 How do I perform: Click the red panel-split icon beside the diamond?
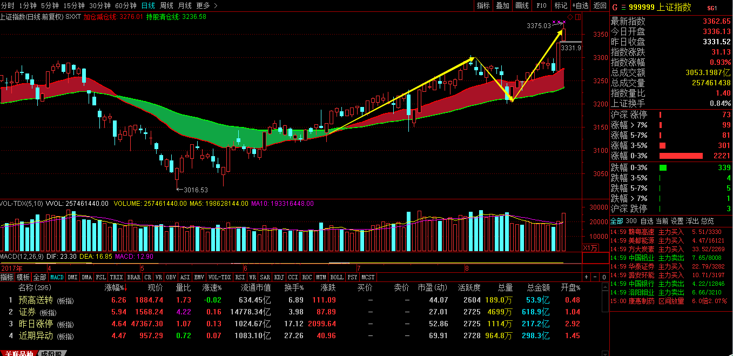(578, 17)
